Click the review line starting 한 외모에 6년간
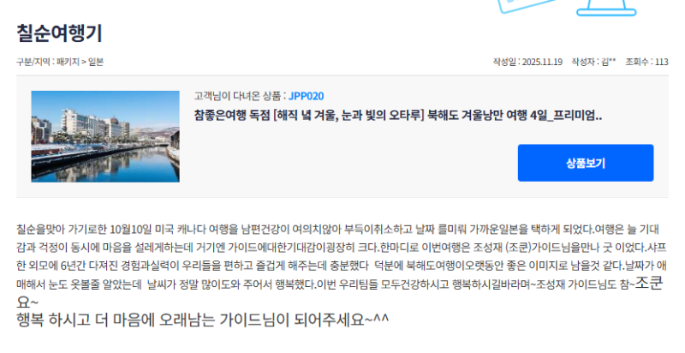This screenshot has height=353, width=685. [341, 266]
